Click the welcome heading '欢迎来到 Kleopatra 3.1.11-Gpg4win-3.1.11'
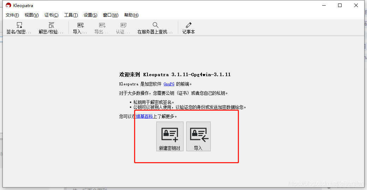The image size is (367, 190). [x=175, y=74]
